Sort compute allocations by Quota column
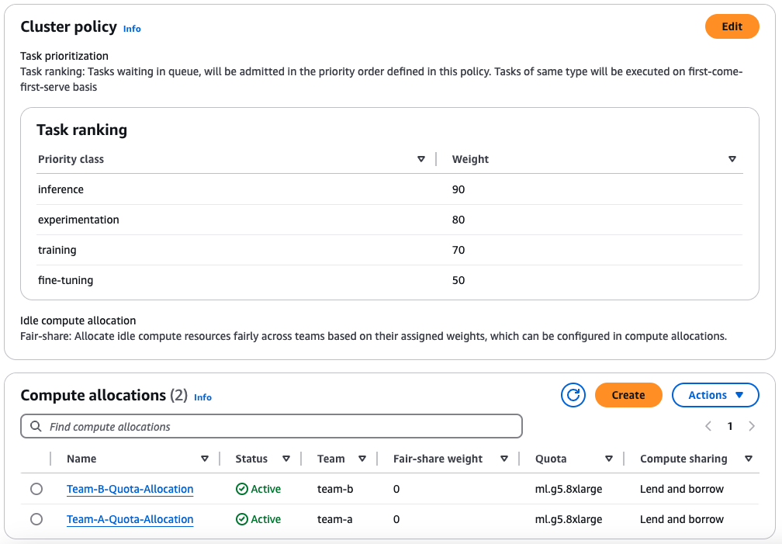This screenshot has height=544, width=782. 609,459
